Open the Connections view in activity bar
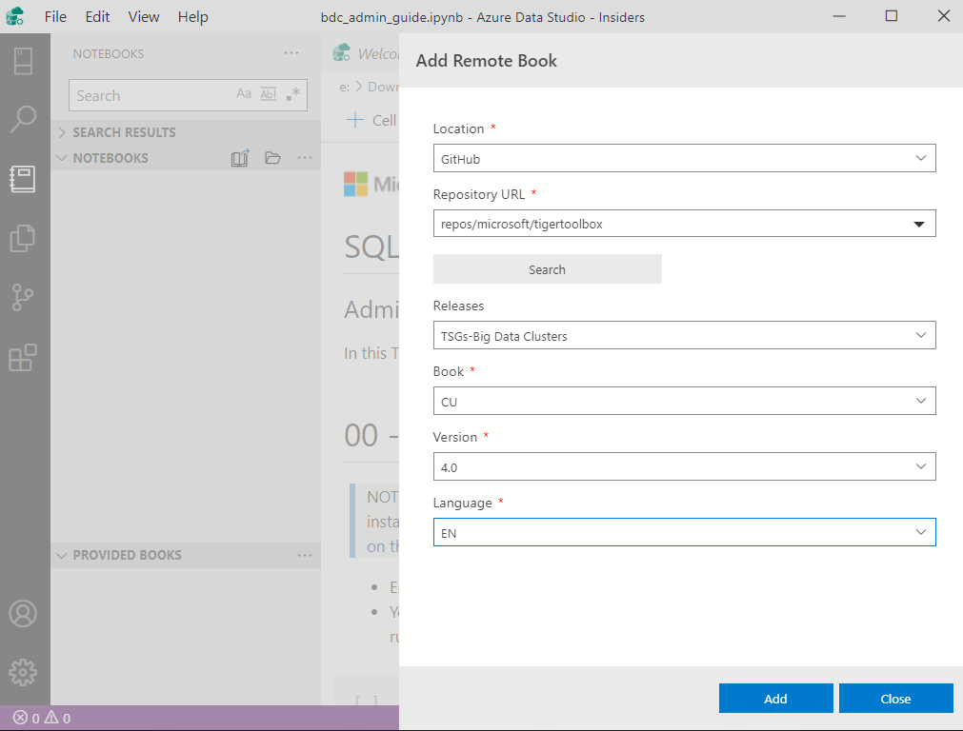The height and width of the screenshot is (731, 963). point(23,61)
